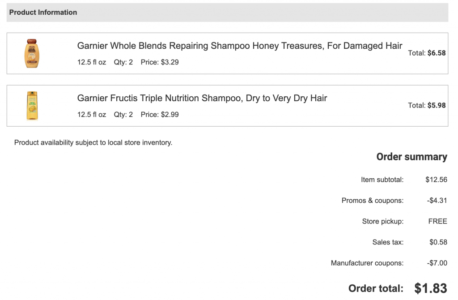The image size is (458, 300).
Task: Click the Order total amount $1.83
Action: pos(431,288)
